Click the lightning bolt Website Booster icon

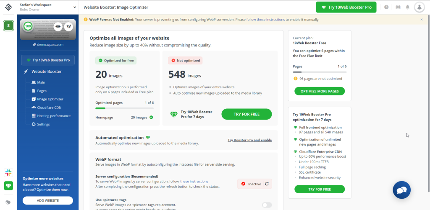pos(26,72)
